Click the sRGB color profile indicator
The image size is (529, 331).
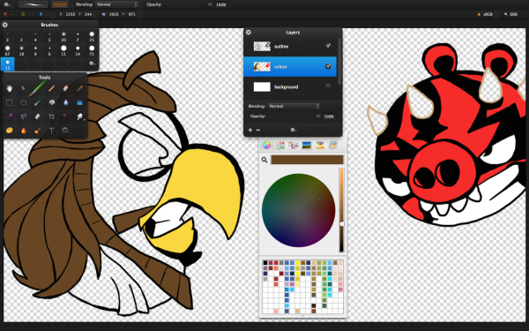click(x=485, y=14)
